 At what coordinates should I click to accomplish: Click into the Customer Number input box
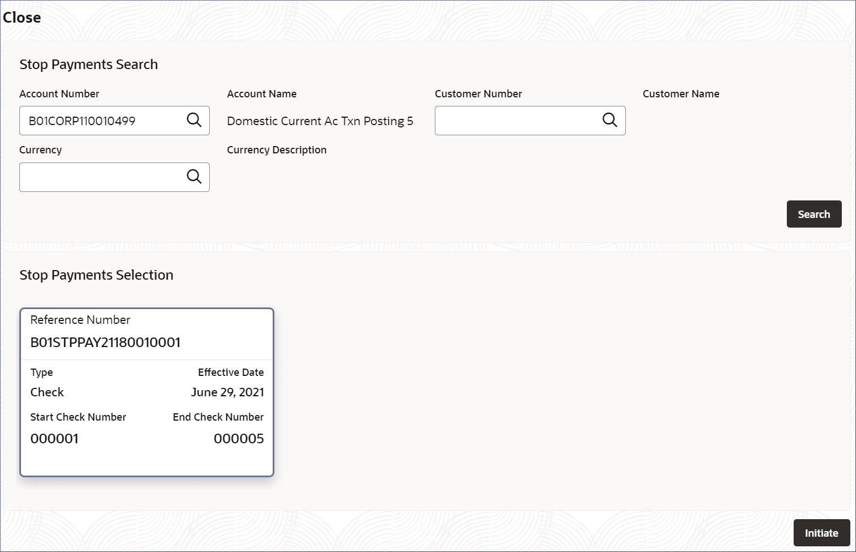516,121
